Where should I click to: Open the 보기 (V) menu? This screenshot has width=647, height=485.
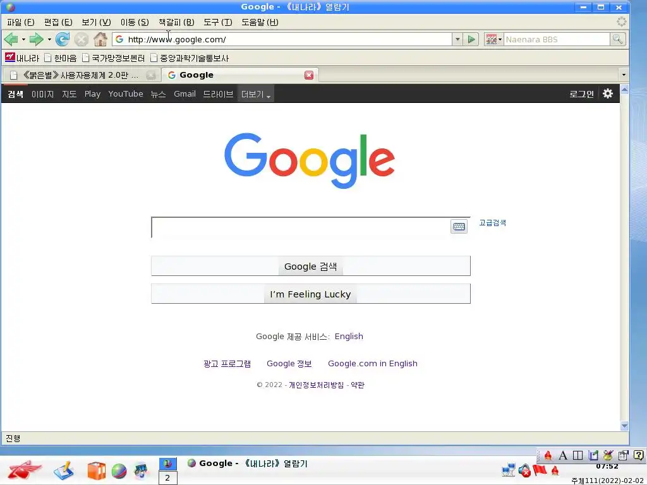point(96,22)
